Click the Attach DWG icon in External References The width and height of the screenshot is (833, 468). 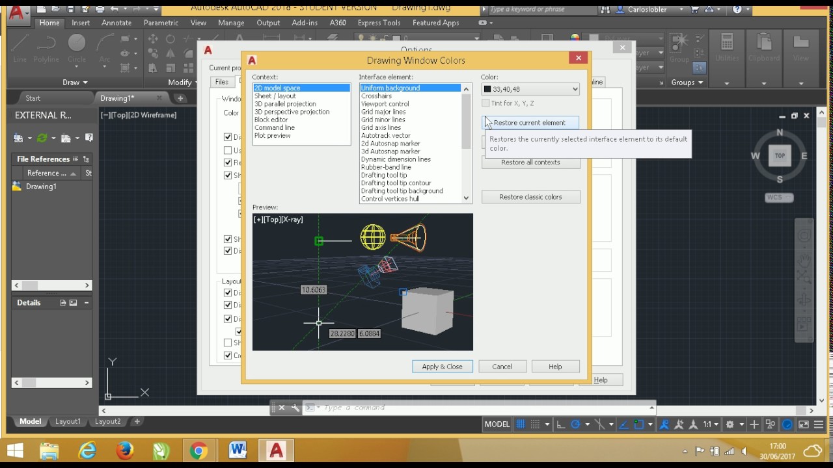[x=18, y=138]
